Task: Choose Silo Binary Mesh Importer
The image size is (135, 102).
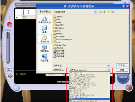Action: coord(89,77)
